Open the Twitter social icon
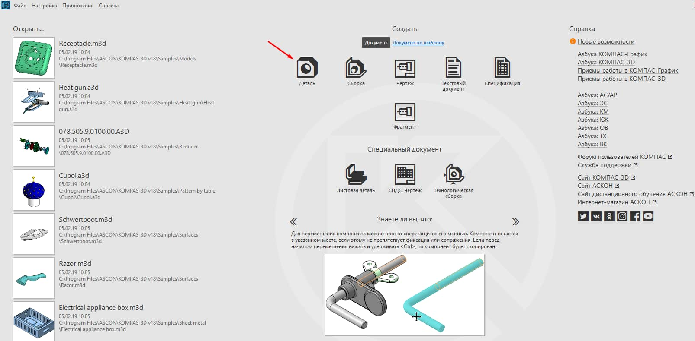The height and width of the screenshot is (341, 695). pos(583,216)
